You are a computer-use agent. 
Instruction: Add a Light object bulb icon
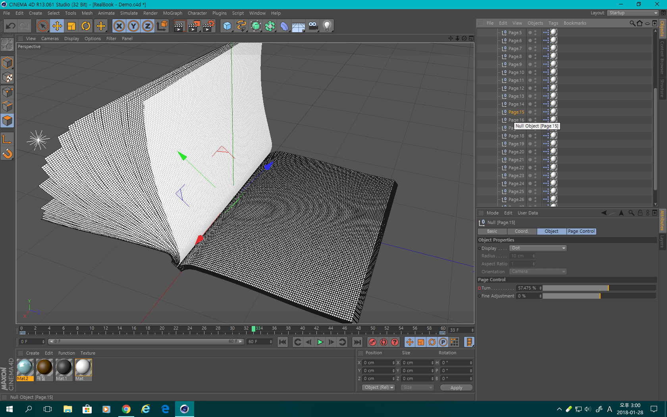click(x=327, y=26)
